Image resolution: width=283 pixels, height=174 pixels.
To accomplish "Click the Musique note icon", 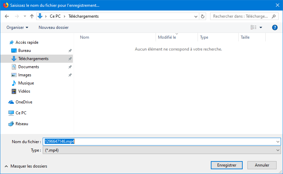I will 14,83.
